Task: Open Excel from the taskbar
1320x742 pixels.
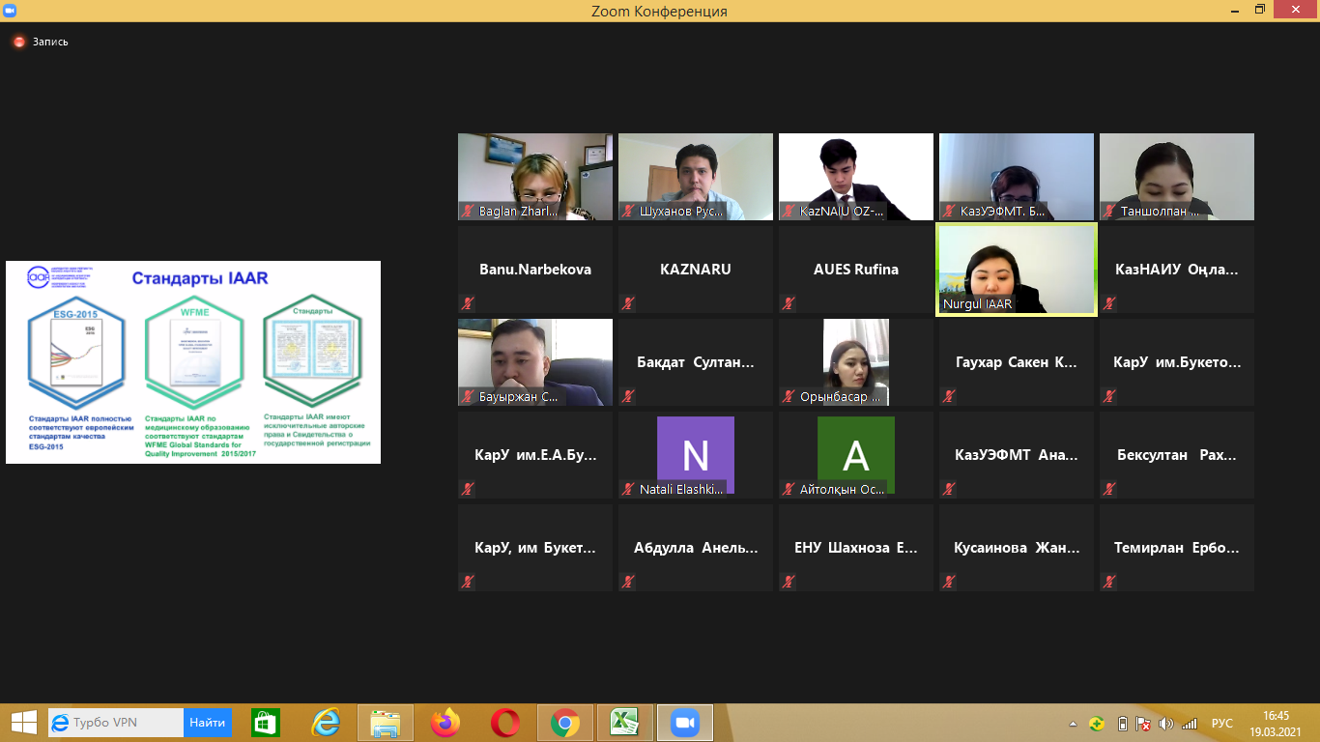Action: coord(625,723)
